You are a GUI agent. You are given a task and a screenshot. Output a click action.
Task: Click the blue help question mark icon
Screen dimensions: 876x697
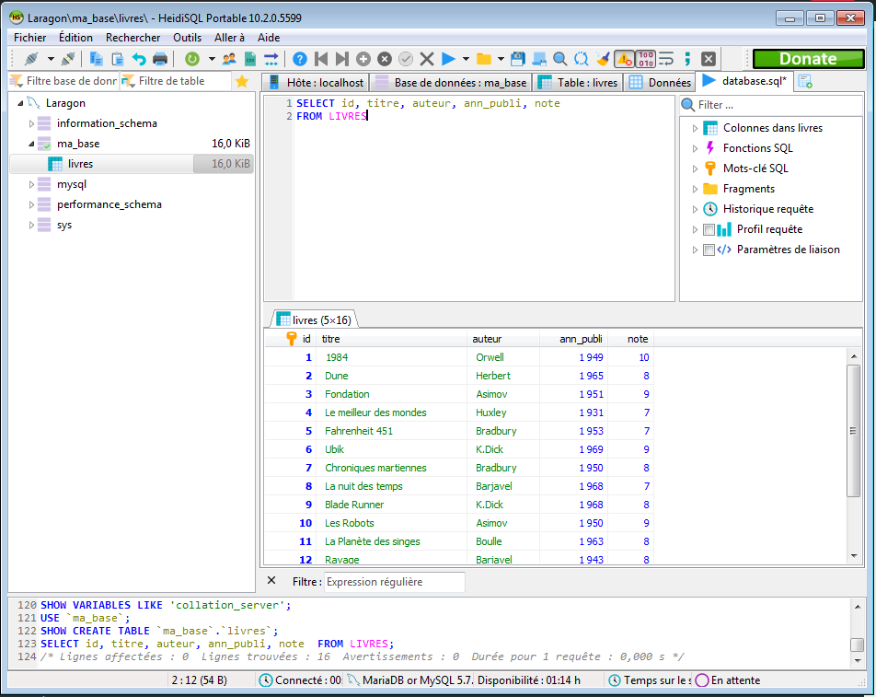(x=300, y=59)
